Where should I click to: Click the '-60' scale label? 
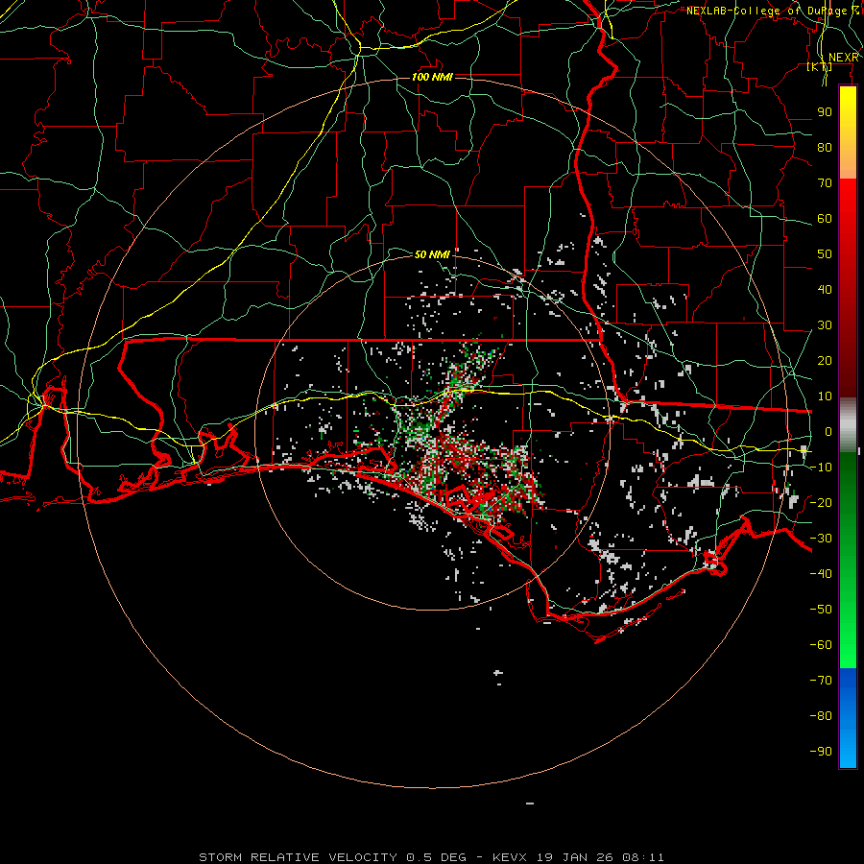(821, 645)
